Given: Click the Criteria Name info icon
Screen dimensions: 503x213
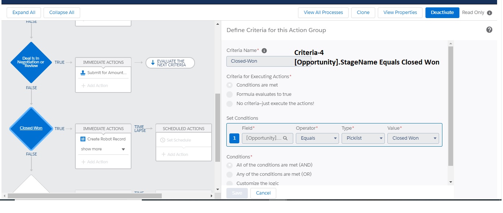Looking at the screenshot, I should 264,51.
